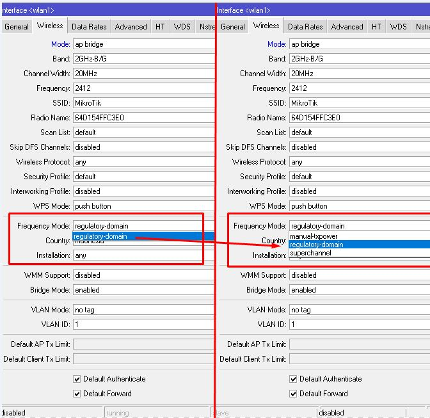Click Frequency field 2412 in left window
The width and height of the screenshot is (430, 418).
pos(144,88)
